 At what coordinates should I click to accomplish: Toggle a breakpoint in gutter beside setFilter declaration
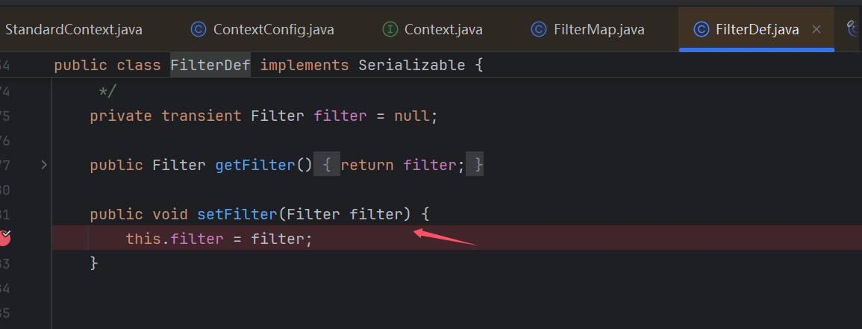click(5, 213)
